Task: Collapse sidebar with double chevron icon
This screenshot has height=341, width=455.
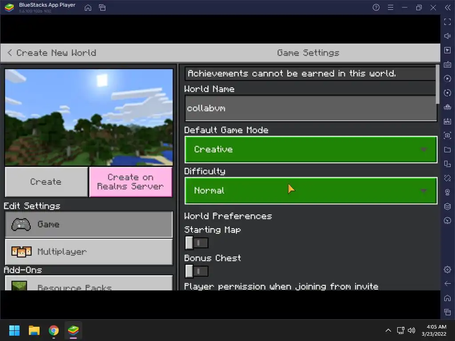Action: pyautogui.click(x=448, y=8)
